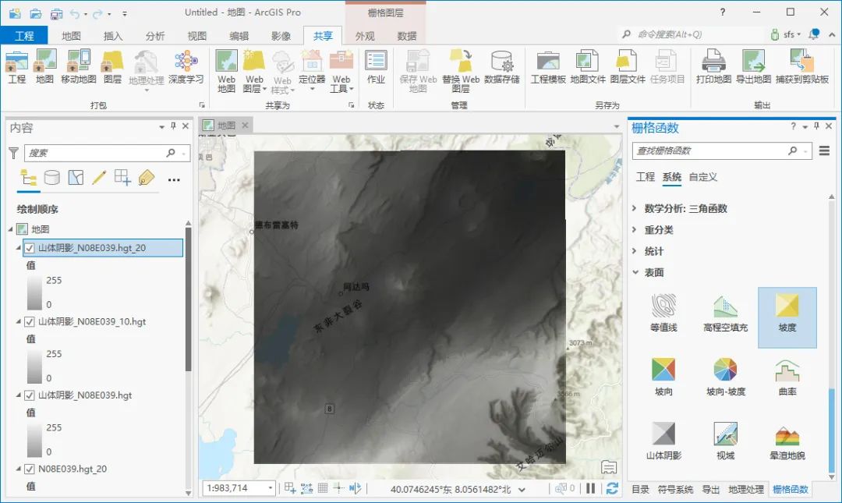Open the 外观 ribbon tab
Screen dimensions: 842x503
365,36
